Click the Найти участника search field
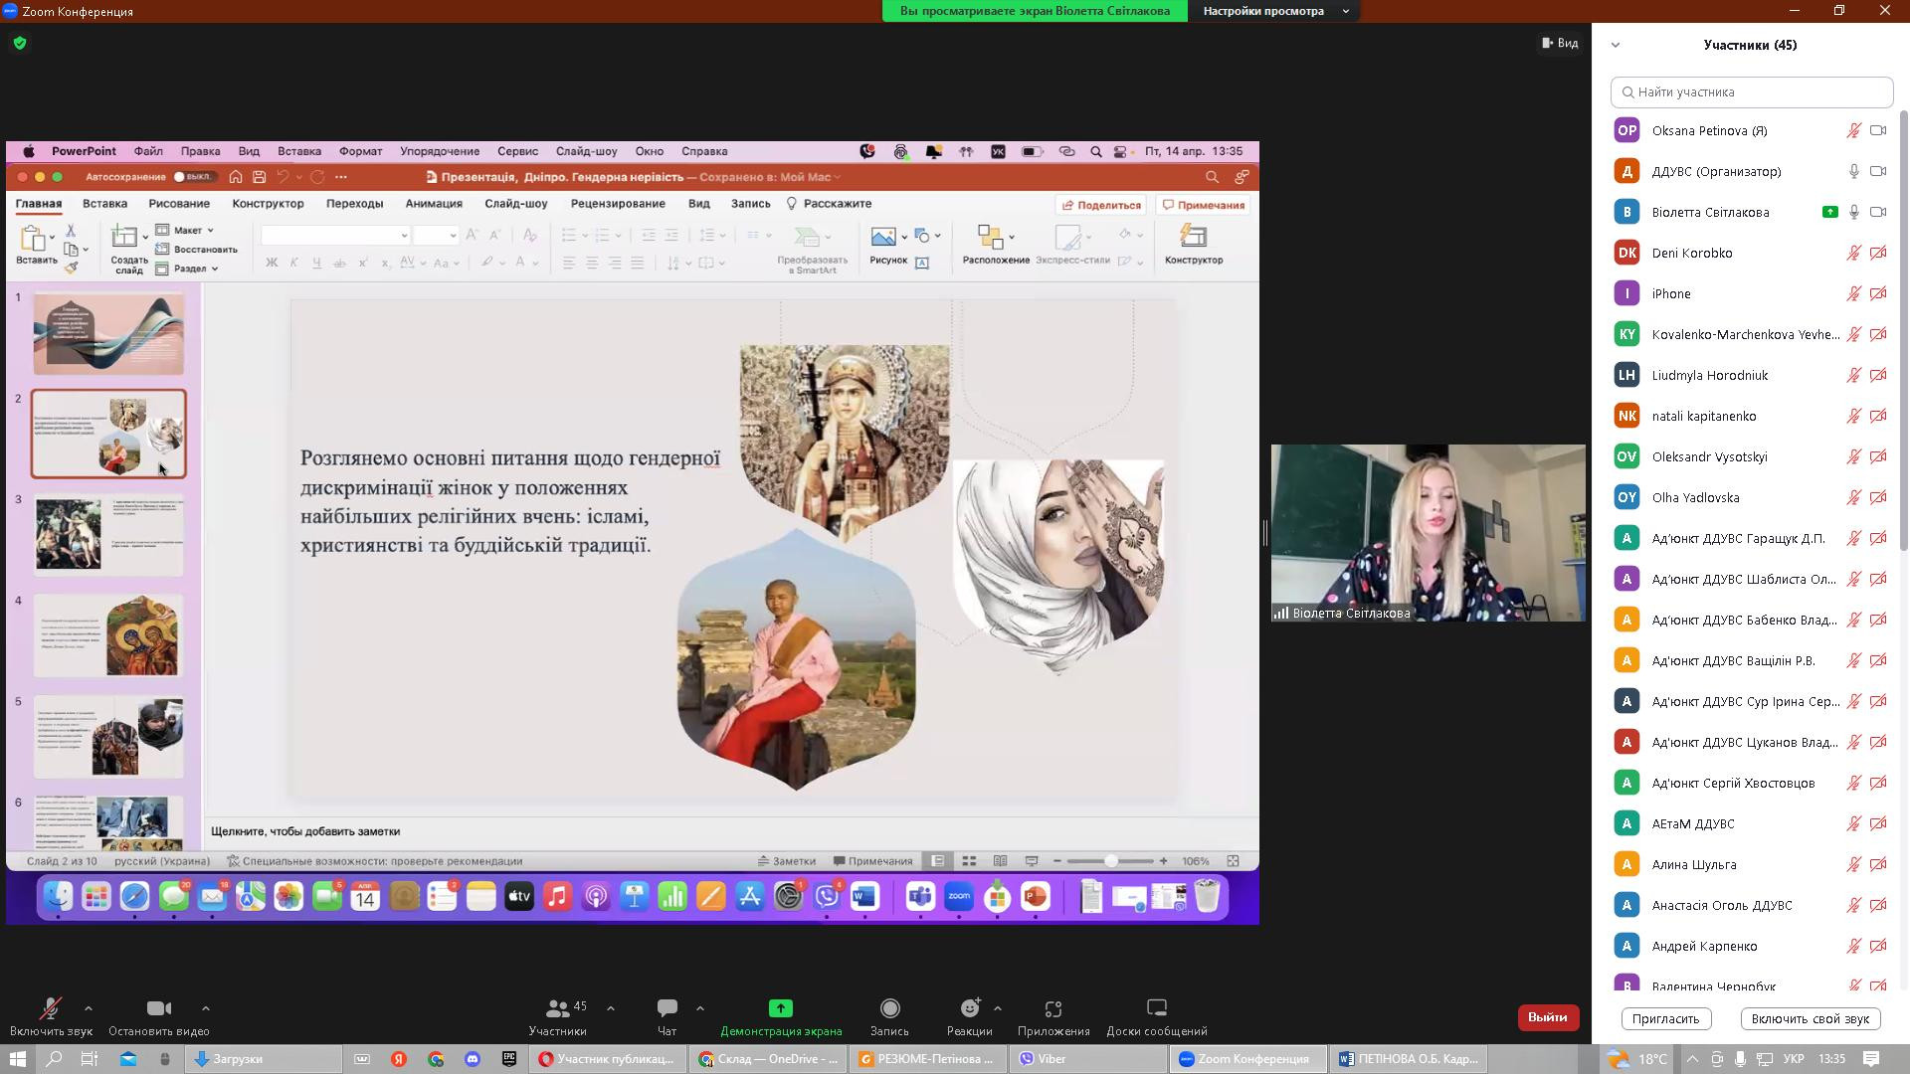The height and width of the screenshot is (1074, 1910). pos(1751,92)
